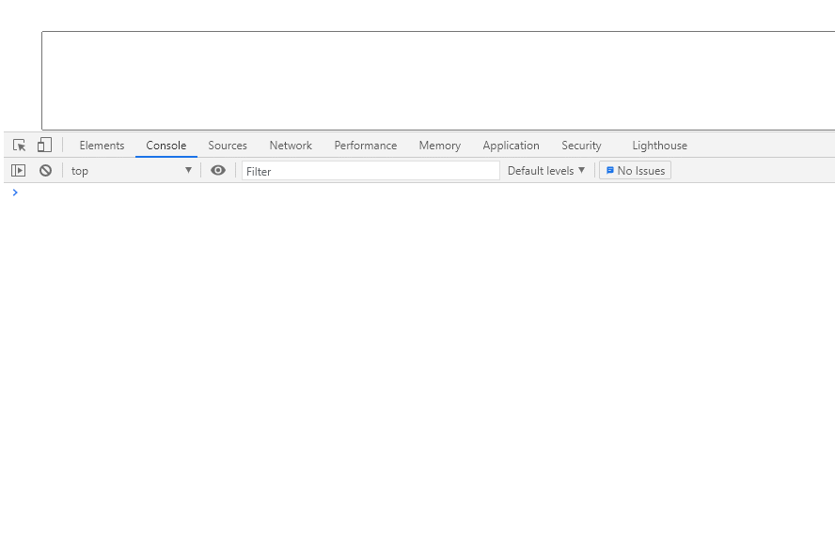Click the No Issues button
This screenshot has height=539, width=835.
[x=636, y=171]
